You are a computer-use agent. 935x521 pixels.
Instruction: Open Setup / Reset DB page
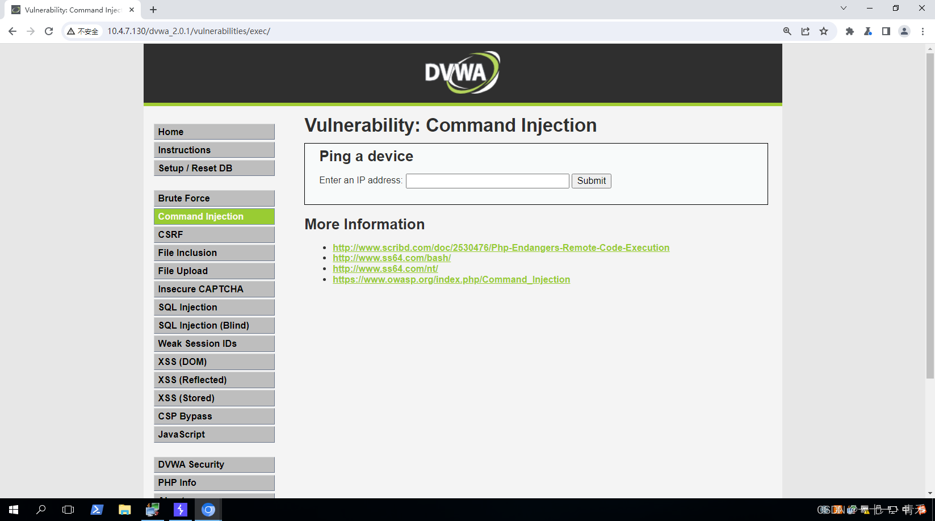coord(214,168)
